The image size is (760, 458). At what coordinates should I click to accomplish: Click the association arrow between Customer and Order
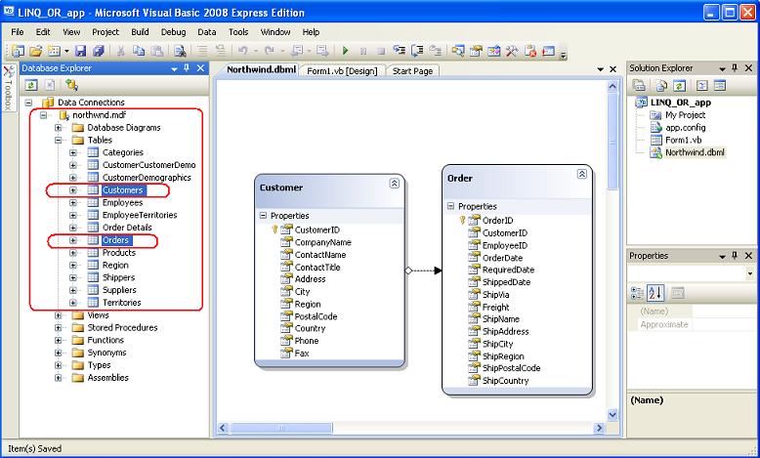coord(424,271)
